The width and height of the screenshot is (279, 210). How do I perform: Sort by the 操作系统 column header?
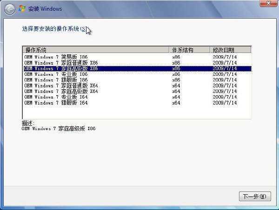96,50
